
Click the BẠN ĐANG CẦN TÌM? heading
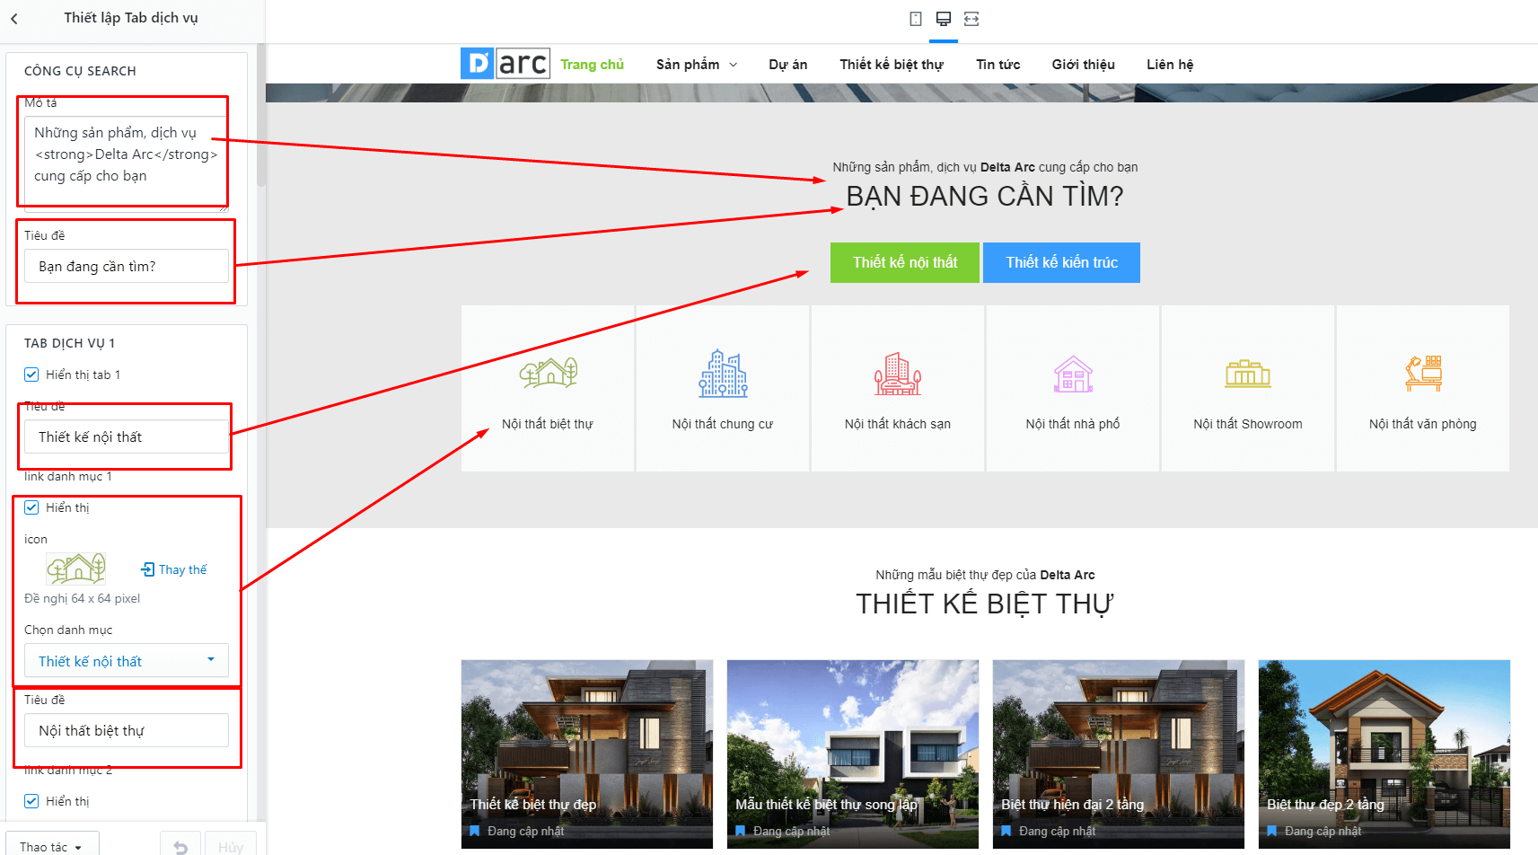pos(985,196)
